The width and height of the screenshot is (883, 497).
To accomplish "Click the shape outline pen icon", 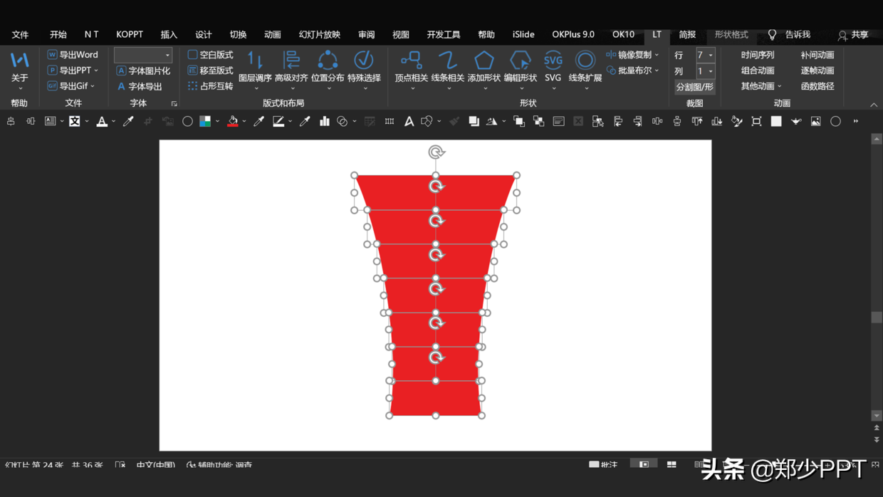I will 278,122.
